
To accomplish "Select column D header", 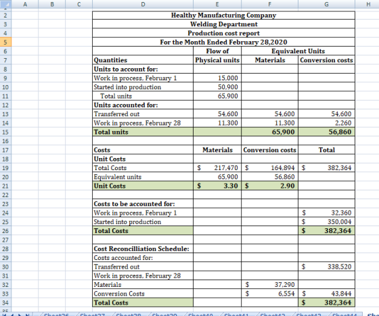I will [x=143, y=4].
